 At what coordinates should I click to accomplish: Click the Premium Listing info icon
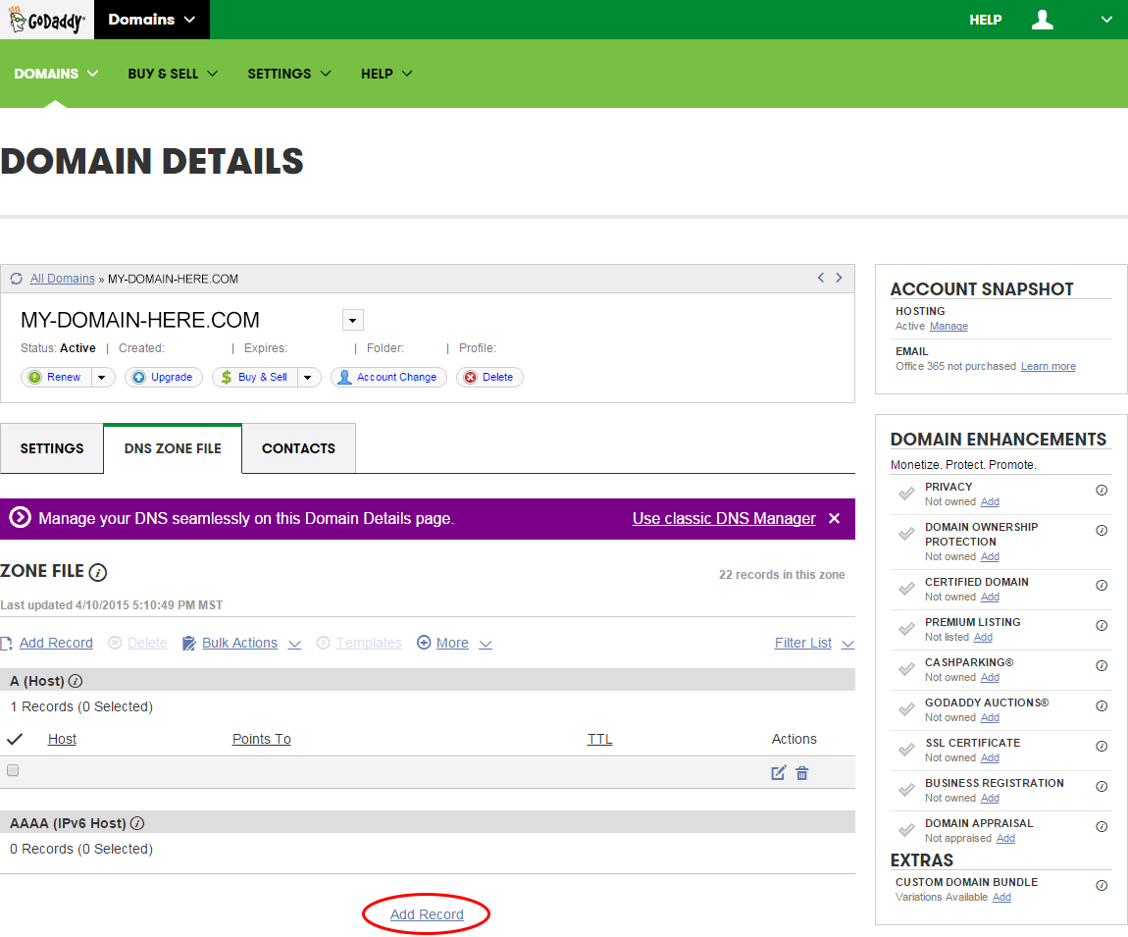(x=1102, y=625)
